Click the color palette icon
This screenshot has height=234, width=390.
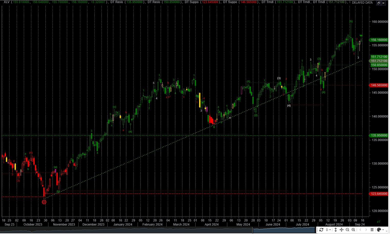point(379,230)
